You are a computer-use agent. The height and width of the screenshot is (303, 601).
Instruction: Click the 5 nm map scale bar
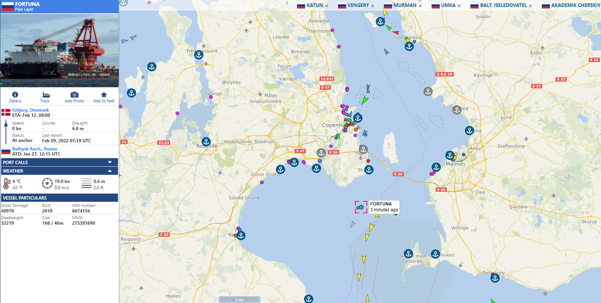(239, 299)
